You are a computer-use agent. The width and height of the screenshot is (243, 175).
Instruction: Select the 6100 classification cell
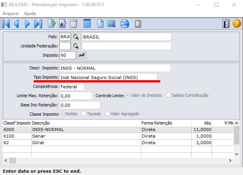coord(17,136)
